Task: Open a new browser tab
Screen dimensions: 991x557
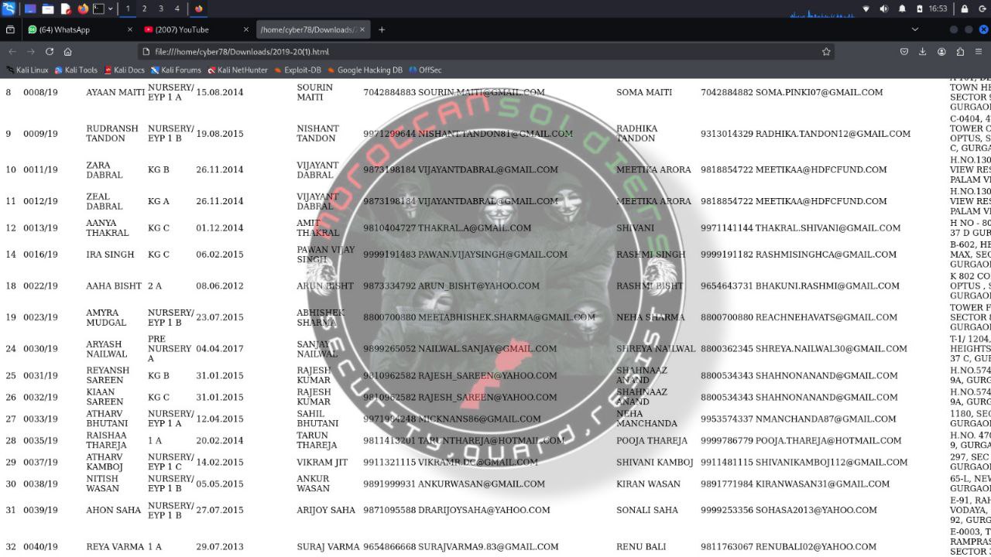Action: pos(382,29)
